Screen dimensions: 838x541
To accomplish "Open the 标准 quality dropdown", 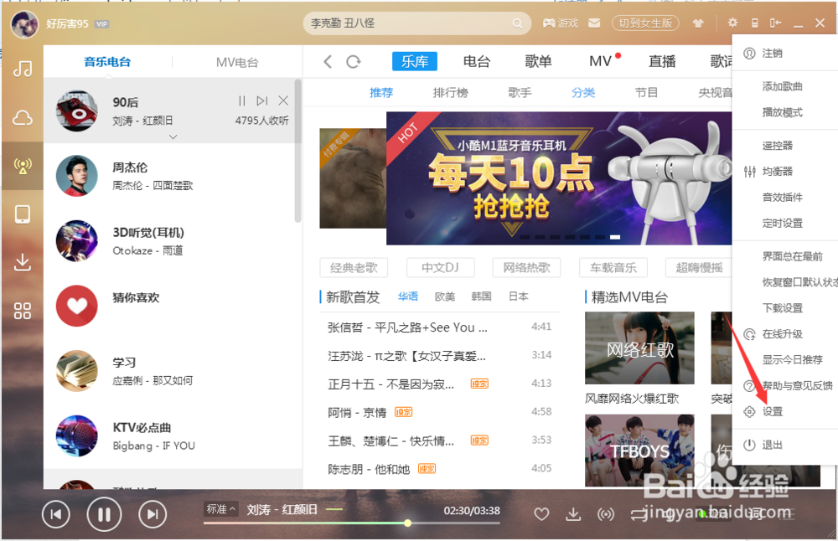I will pyautogui.click(x=221, y=509).
